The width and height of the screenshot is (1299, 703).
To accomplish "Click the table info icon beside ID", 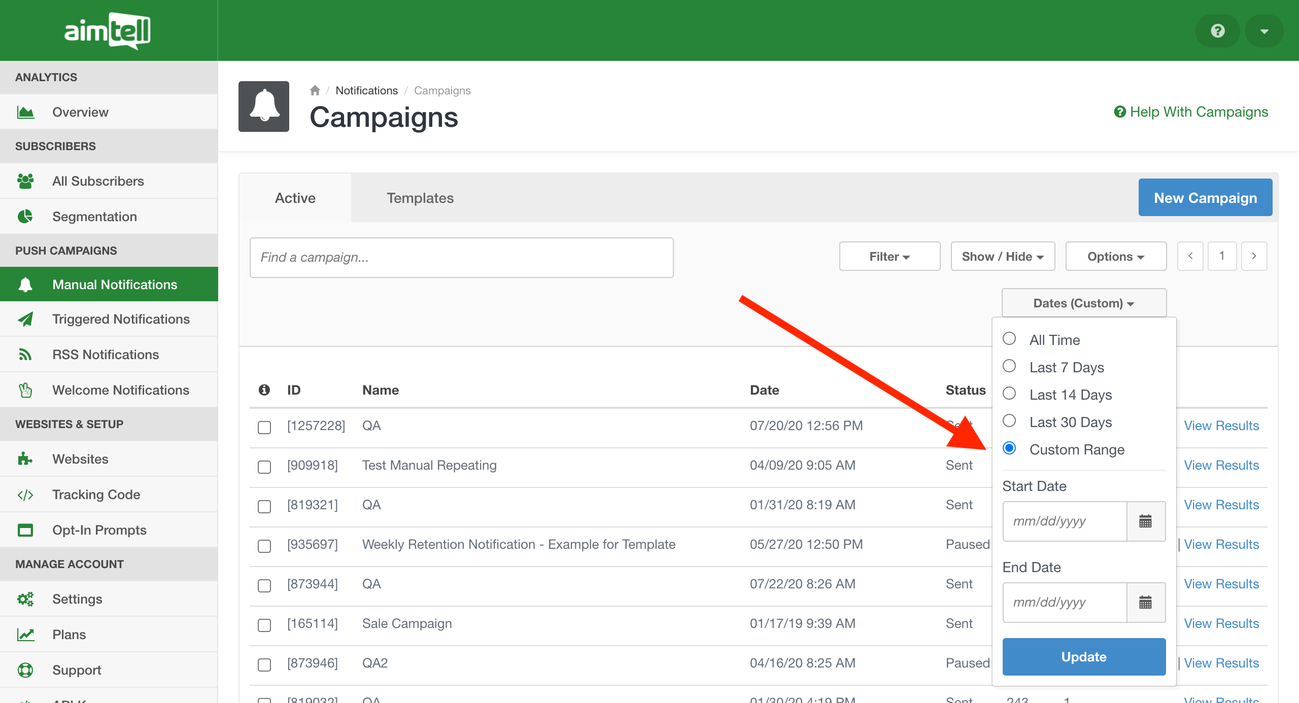I will pos(264,390).
